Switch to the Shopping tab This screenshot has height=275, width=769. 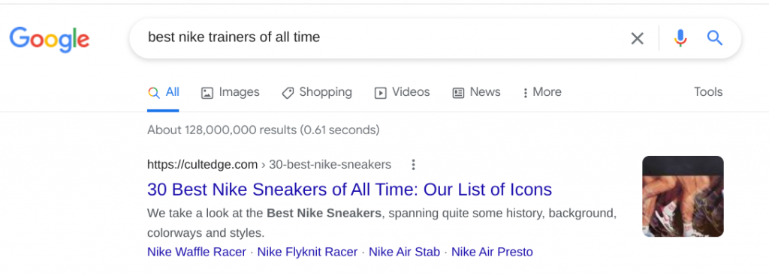click(317, 92)
